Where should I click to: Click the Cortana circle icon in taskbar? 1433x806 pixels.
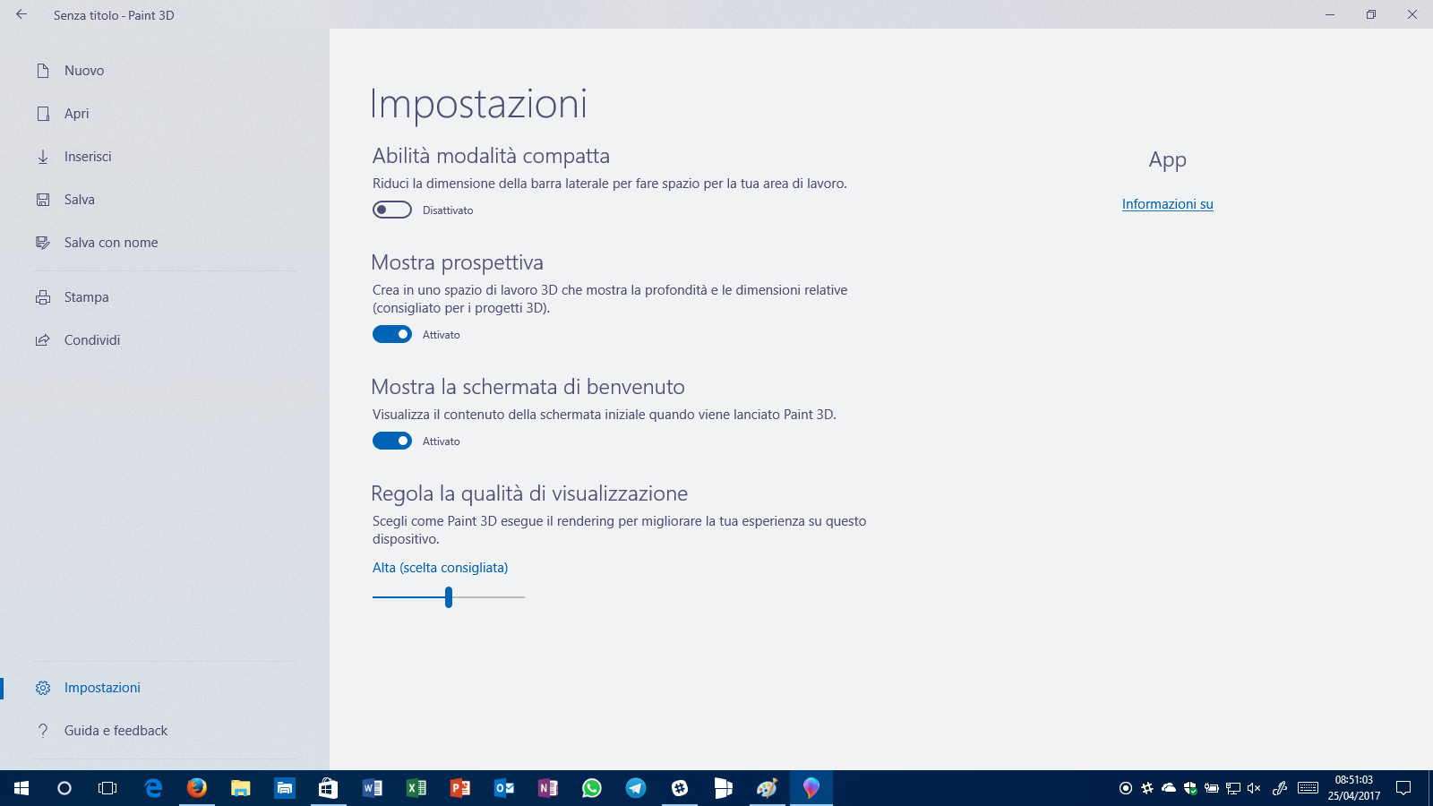tap(64, 788)
